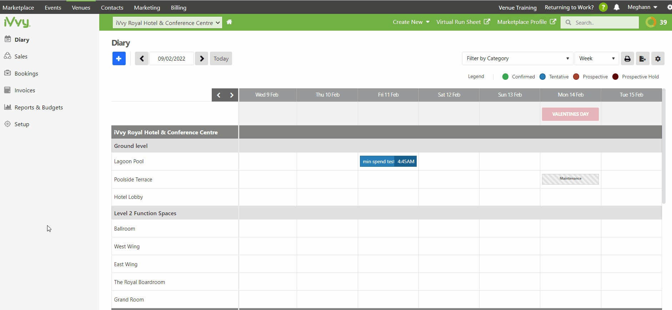
Task: Open the Virtual Run Sheet link
Action: coord(458,22)
